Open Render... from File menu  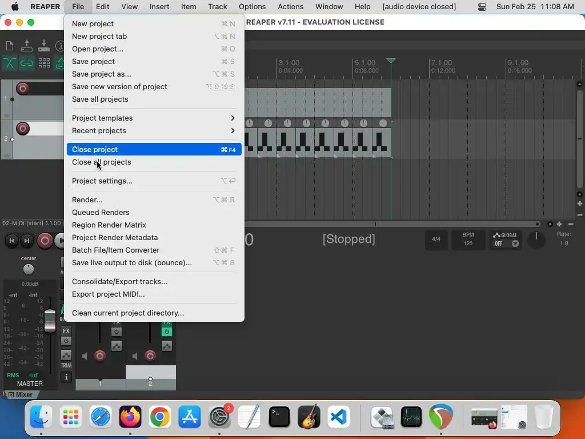click(x=154, y=199)
